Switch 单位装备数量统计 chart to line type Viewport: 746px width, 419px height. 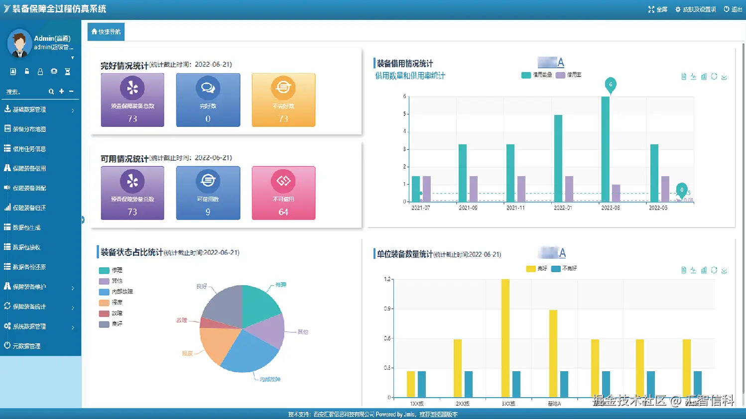(x=693, y=270)
